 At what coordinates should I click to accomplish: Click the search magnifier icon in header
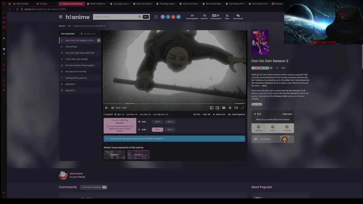pyautogui.click(x=140, y=17)
